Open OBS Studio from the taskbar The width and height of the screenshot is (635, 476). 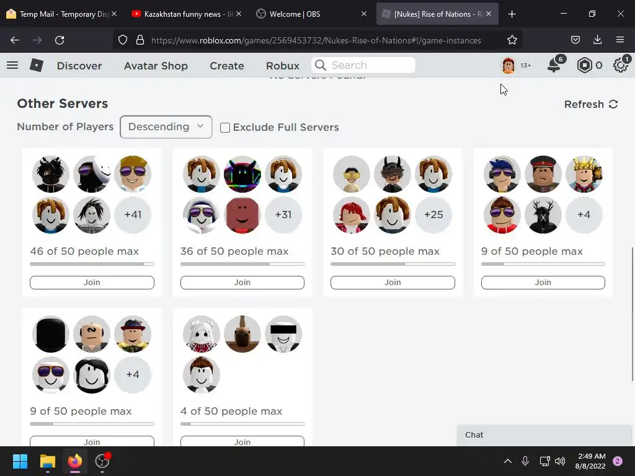(102, 461)
